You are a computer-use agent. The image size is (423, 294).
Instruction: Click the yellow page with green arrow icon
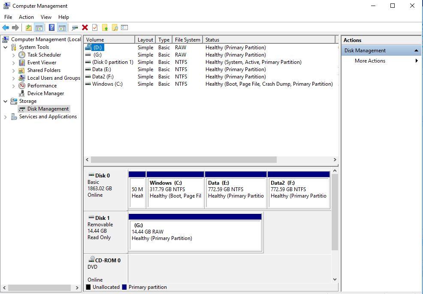[x=105, y=27]
